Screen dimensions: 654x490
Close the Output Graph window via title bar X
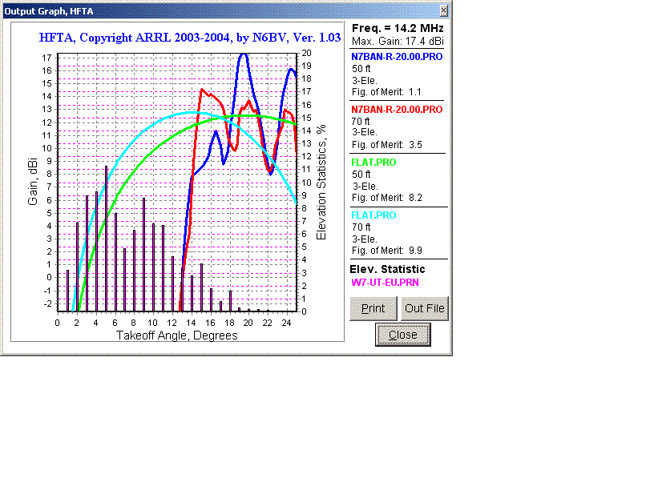444,10
